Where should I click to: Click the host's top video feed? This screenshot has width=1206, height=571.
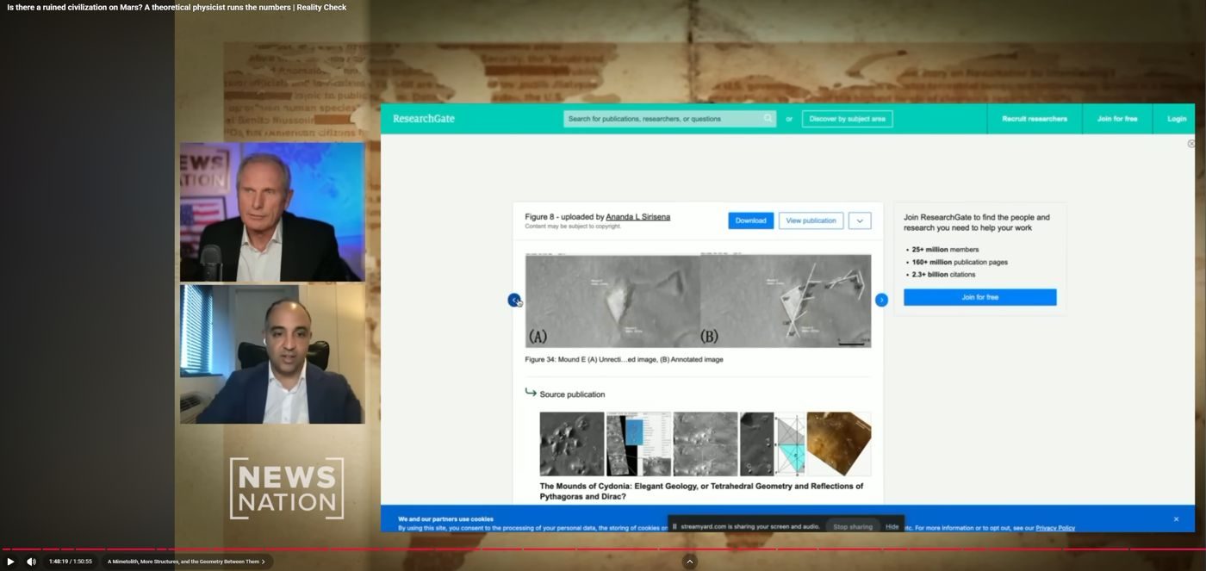coord(272,212)
